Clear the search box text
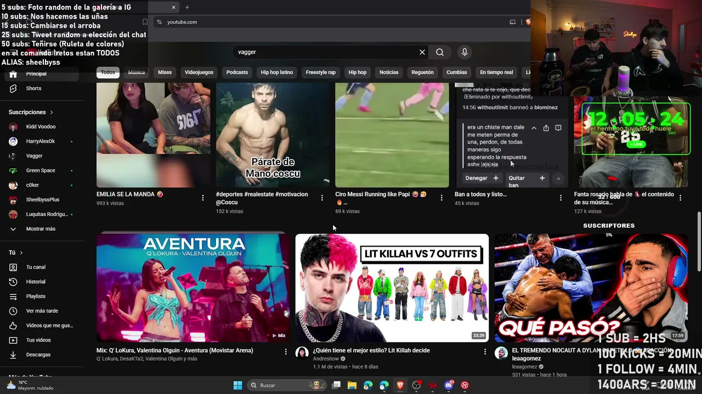Screen dimensions: 702x394 (x=422, y=52)
